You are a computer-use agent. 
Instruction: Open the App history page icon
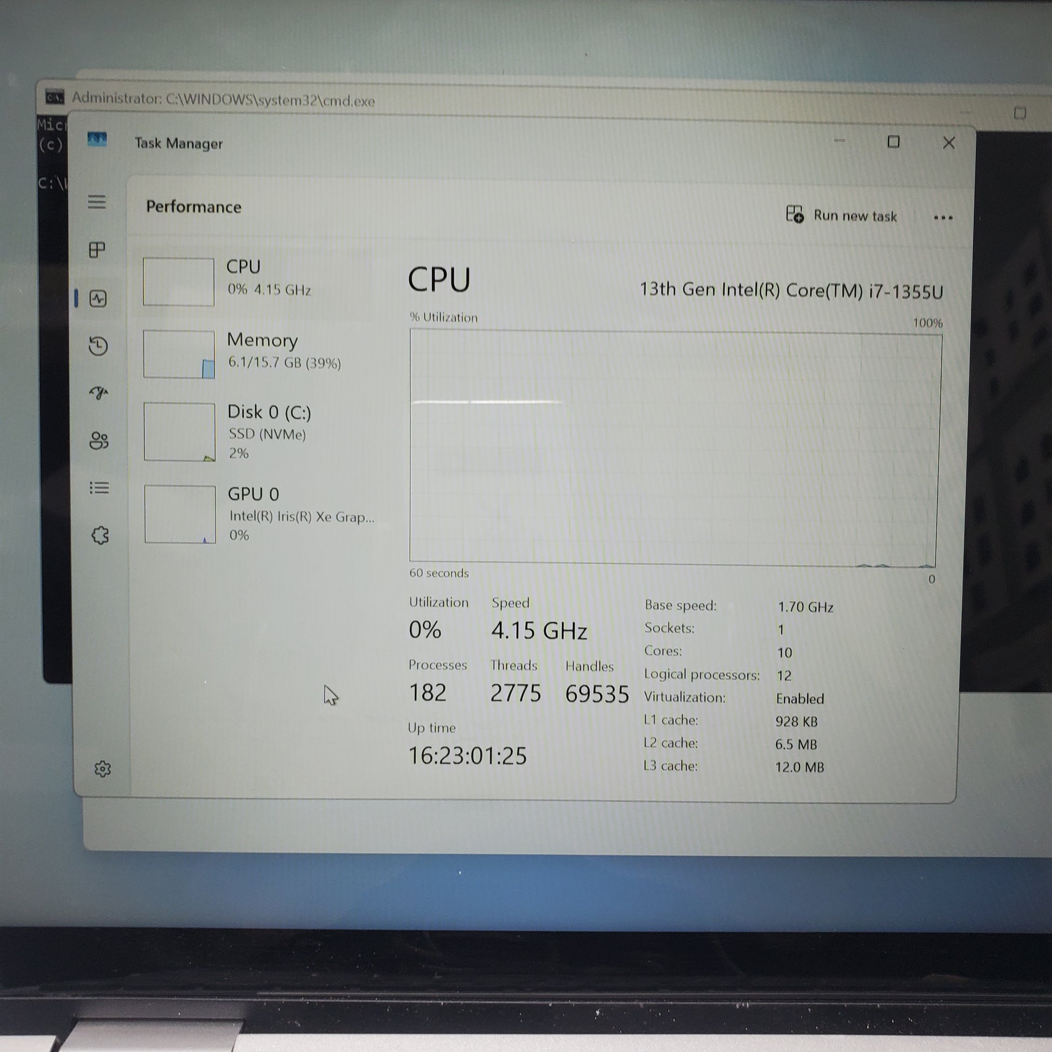(98, 346)
